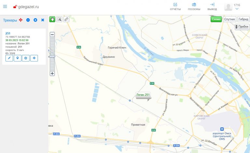Screen dimensions: 250x153
Task: Show tracker 251 location pin button
Action: click(x=18, y=58)
